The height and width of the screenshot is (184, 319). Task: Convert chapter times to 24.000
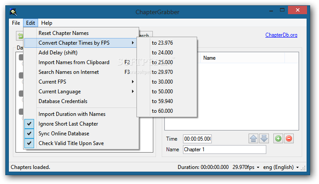(167, 53)
